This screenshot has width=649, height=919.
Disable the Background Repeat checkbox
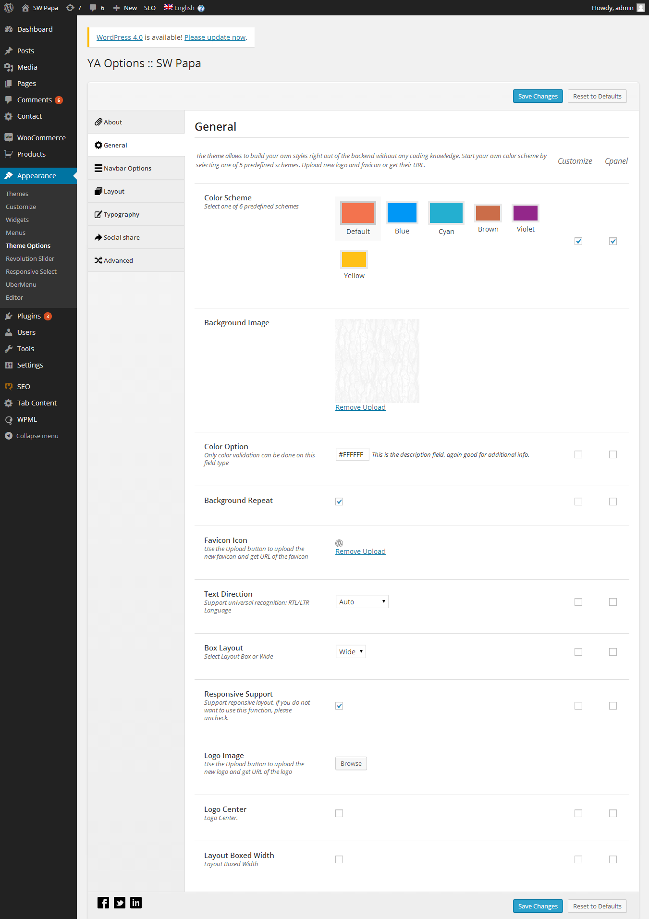339,502
